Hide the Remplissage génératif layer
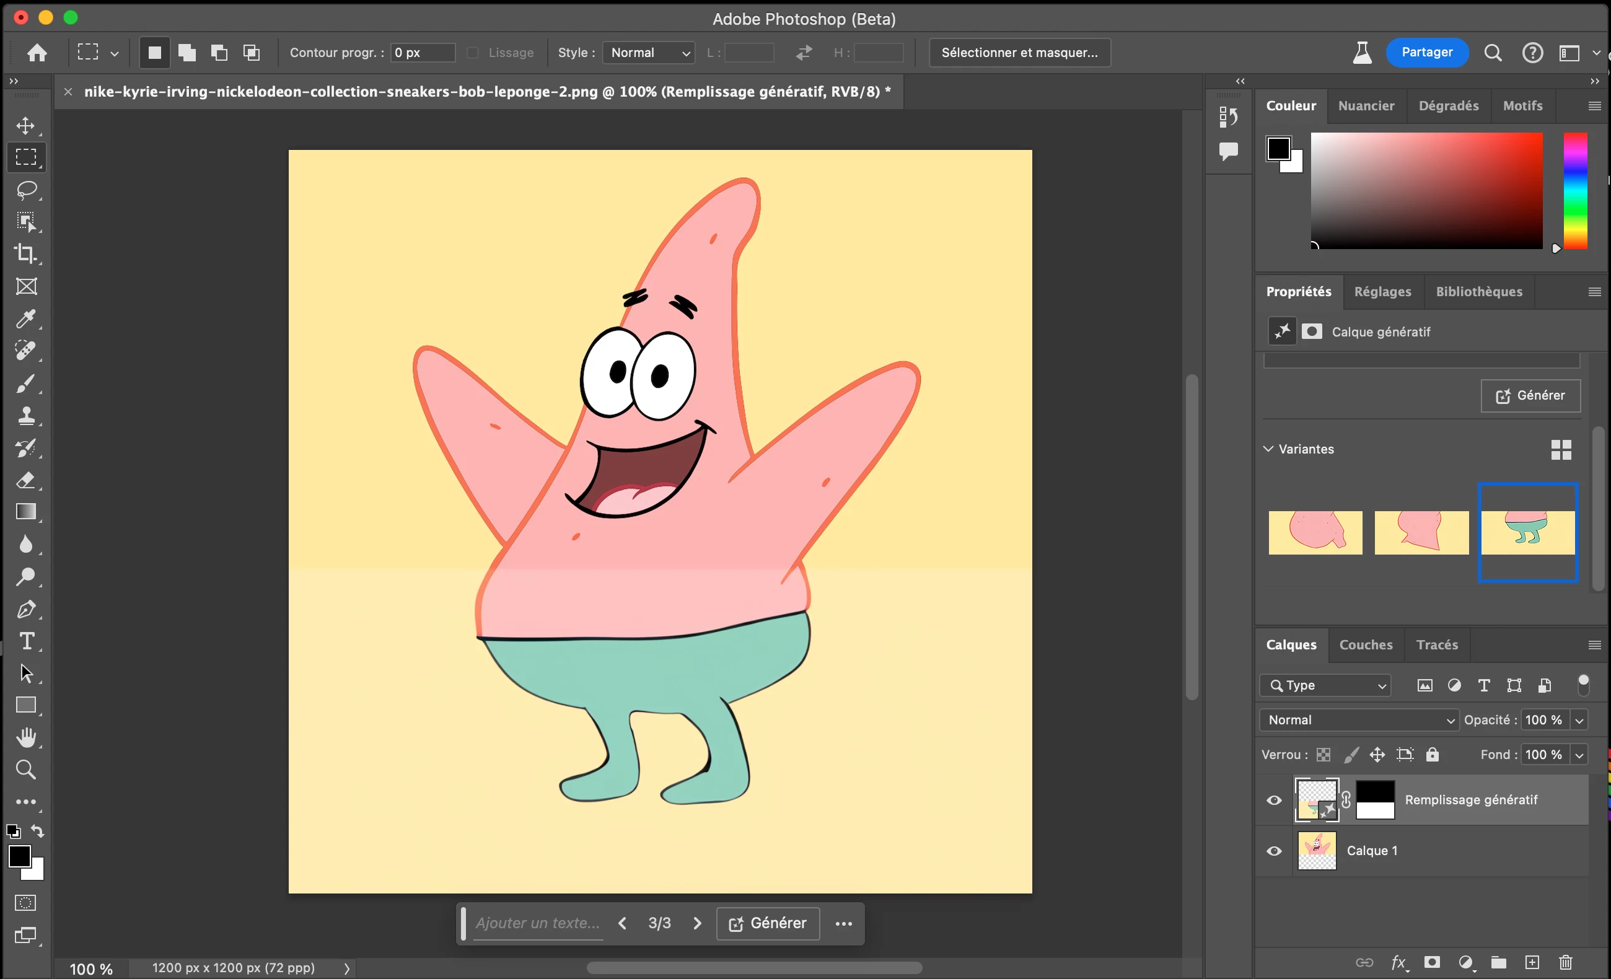The height and width of the screenshot is (979, 1611). 1274,800
